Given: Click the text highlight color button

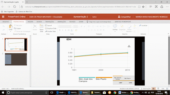Looking at the screenshot, I should [x=76, y=30].
